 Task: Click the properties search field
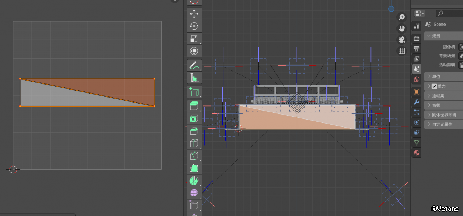[450, 13]
